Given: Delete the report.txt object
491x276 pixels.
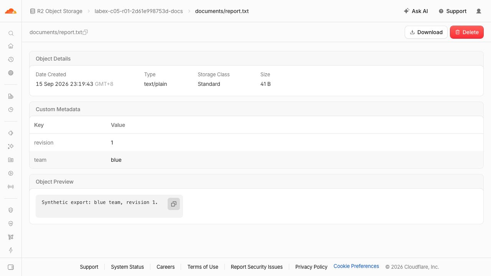Looking at the screenshot, I should [x=467, y=32].
